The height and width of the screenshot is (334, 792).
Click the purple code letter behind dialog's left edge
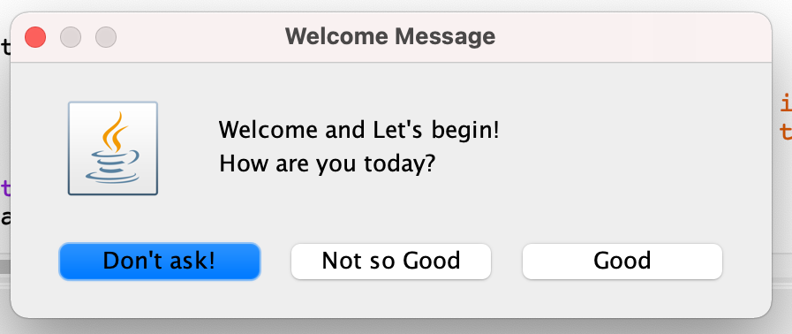click(x=5, y=188)
